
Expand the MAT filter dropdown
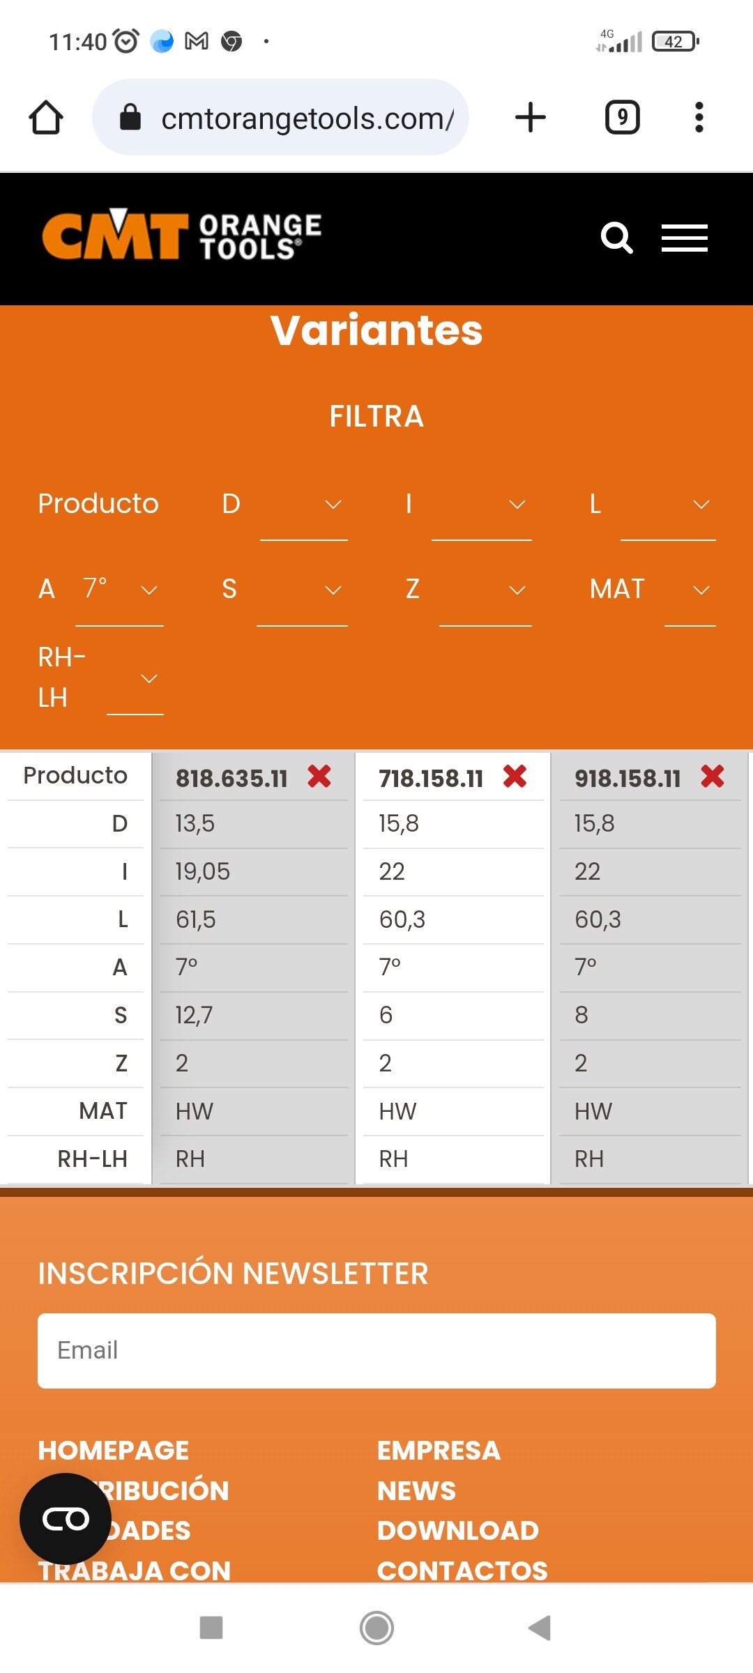coord(690,591)
